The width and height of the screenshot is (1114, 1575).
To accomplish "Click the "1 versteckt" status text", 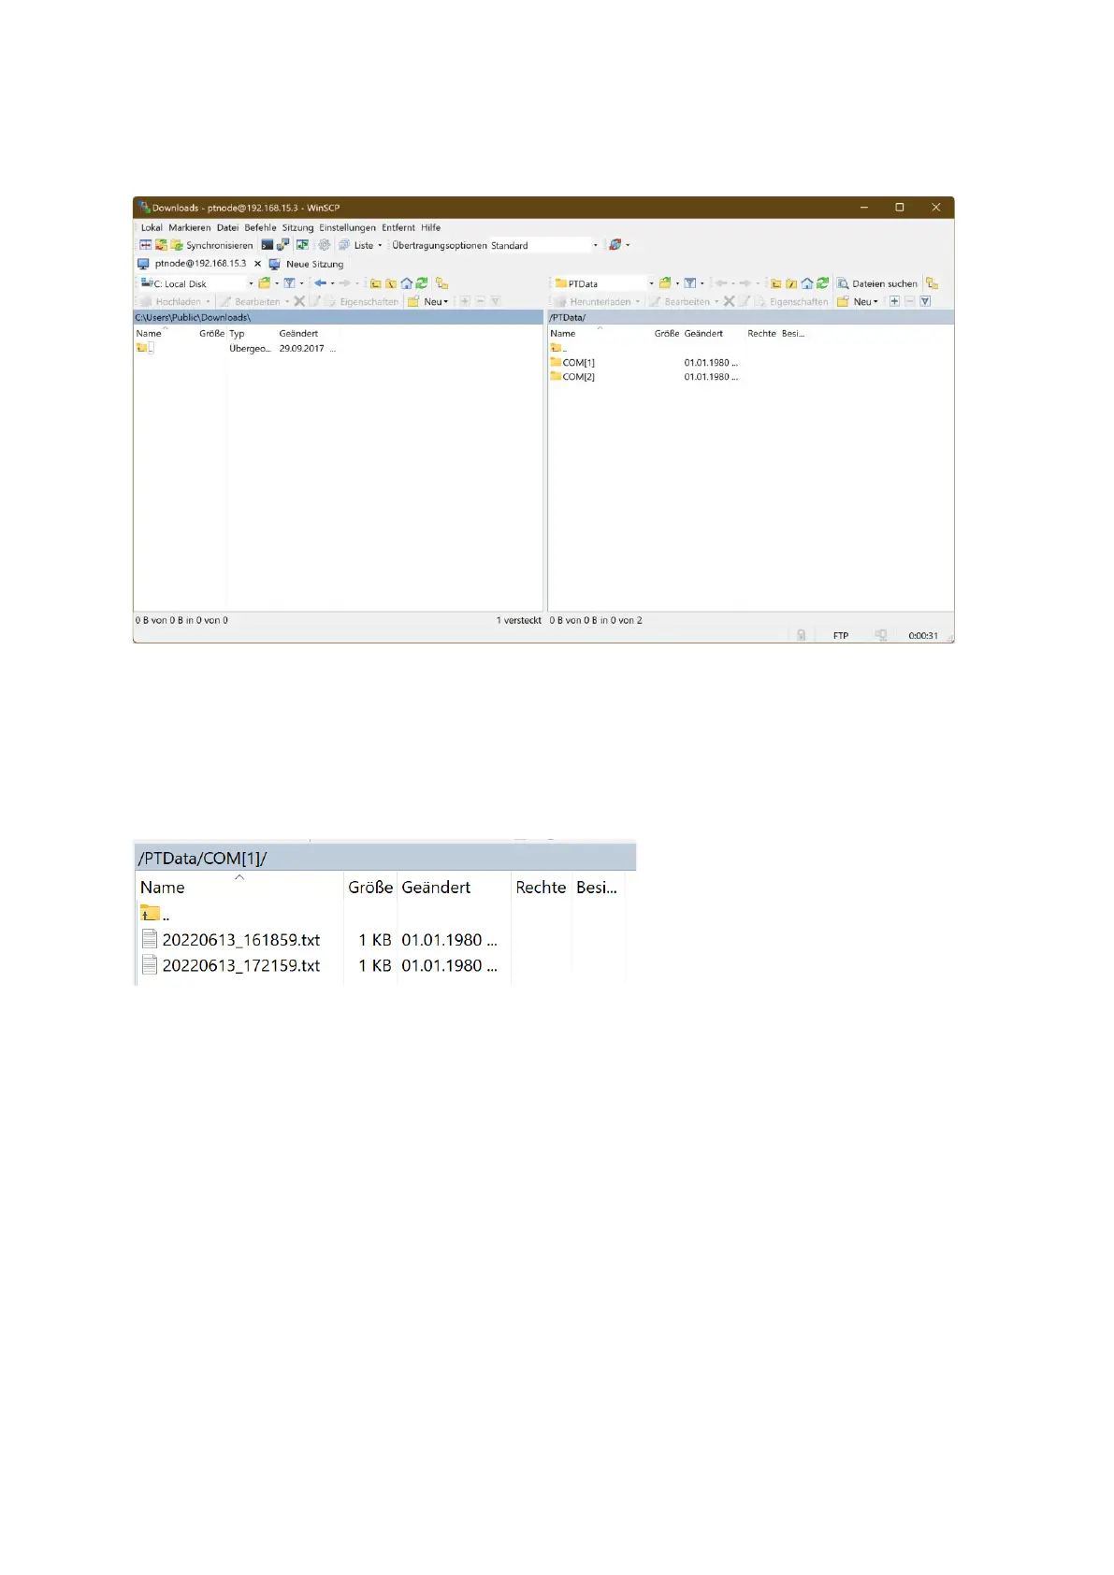I will click(519, 621).
